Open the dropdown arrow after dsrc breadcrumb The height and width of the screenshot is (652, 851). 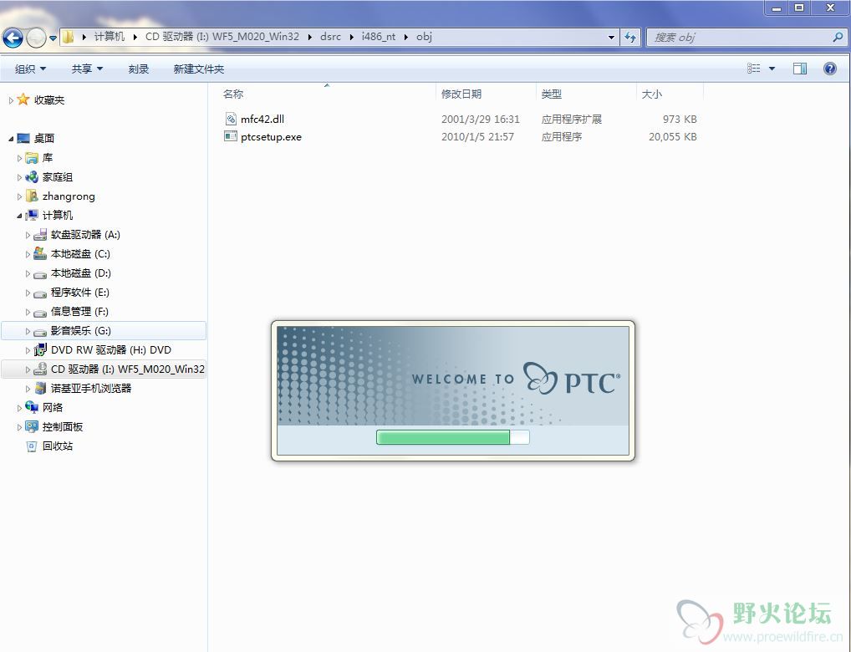[x=352, y=37]
